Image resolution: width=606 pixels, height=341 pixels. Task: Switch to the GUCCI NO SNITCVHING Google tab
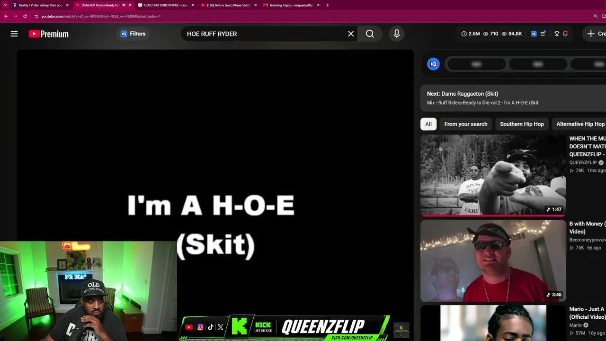tap(166, 5)
